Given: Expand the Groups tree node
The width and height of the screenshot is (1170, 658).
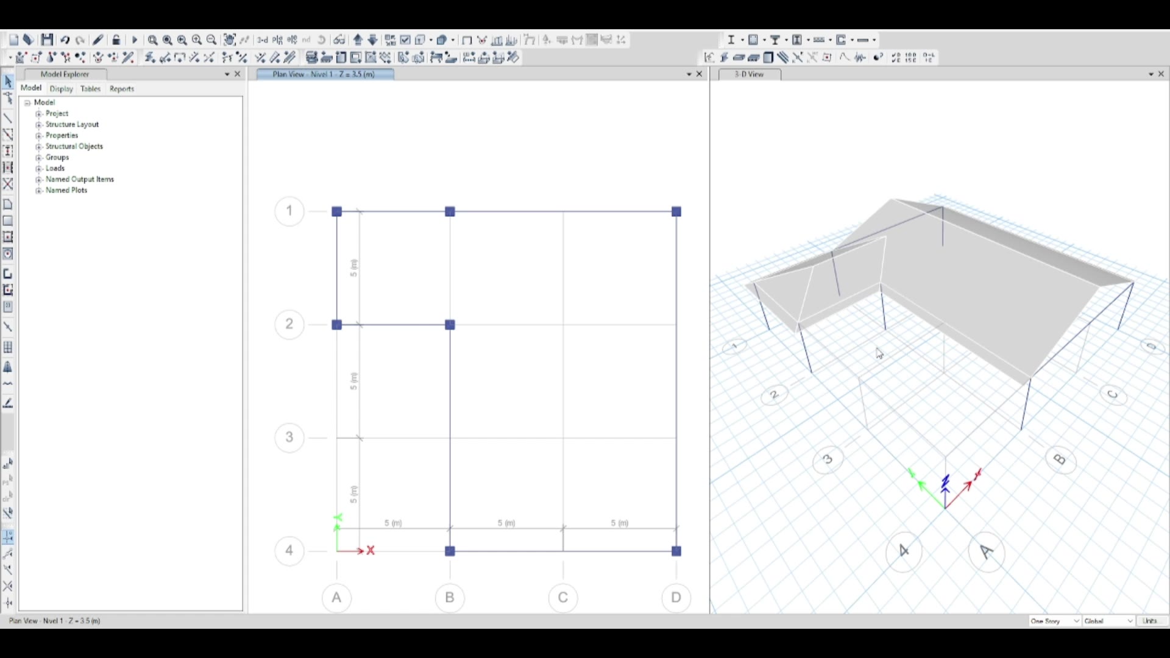Looking at the screenshot, I should (39, 158).
